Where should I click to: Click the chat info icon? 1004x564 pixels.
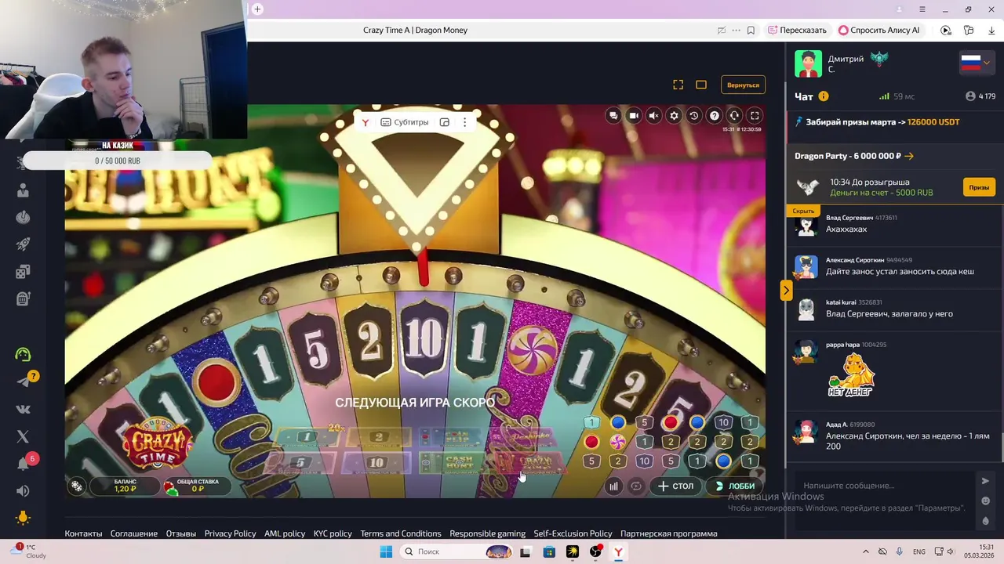[824, 96]
